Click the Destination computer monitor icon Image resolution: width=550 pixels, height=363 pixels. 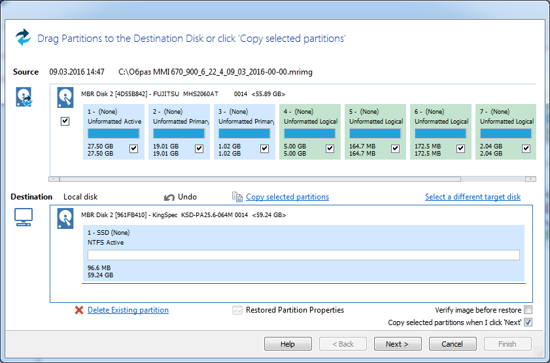(x=24, y=218)
